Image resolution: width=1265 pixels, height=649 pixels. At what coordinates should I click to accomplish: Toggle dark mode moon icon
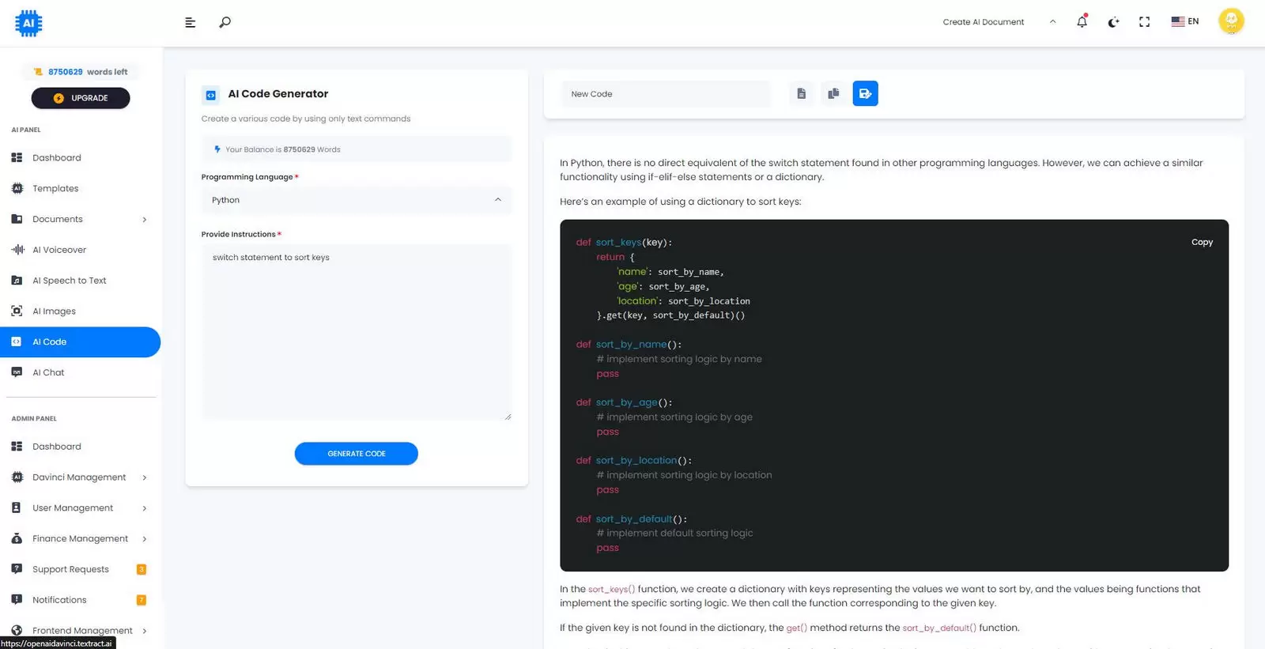coord(1113,22)
